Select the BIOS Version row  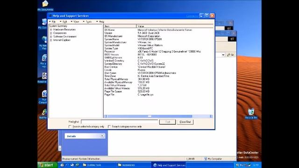pyautogui.click(x=158, y=55)
